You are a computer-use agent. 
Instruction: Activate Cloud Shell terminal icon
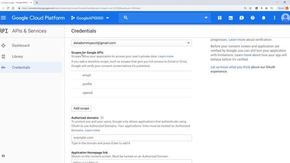click(231, 18)
